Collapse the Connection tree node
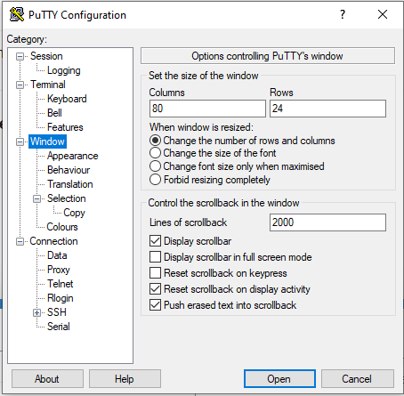Viewport: 404px width, 396px height. tap(20, 241)
